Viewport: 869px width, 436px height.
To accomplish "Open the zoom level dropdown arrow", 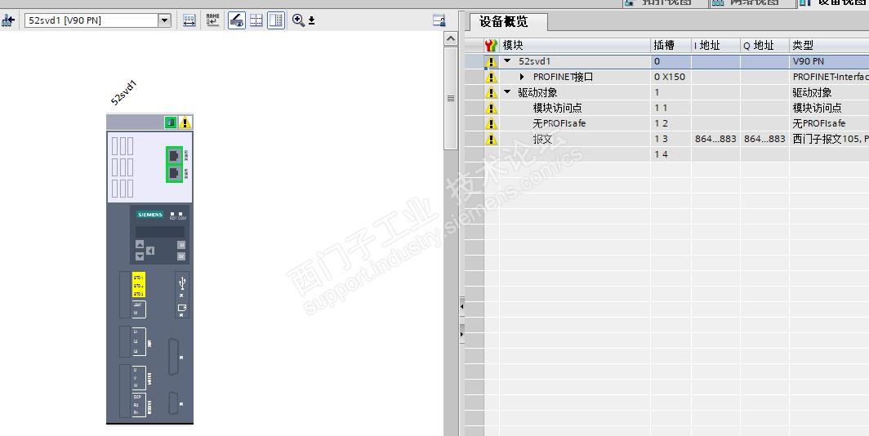I will (x=311, y=21).
